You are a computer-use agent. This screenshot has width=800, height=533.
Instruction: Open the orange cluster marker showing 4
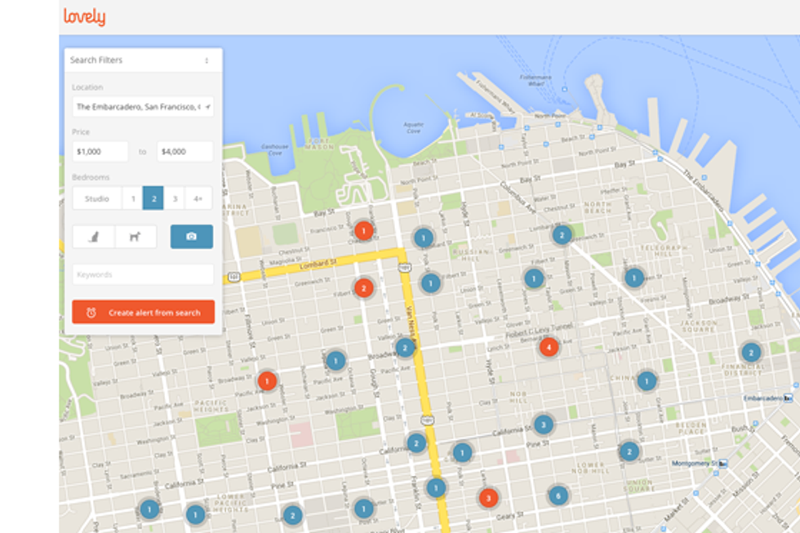pyautogui.click(x=549, y=347)
